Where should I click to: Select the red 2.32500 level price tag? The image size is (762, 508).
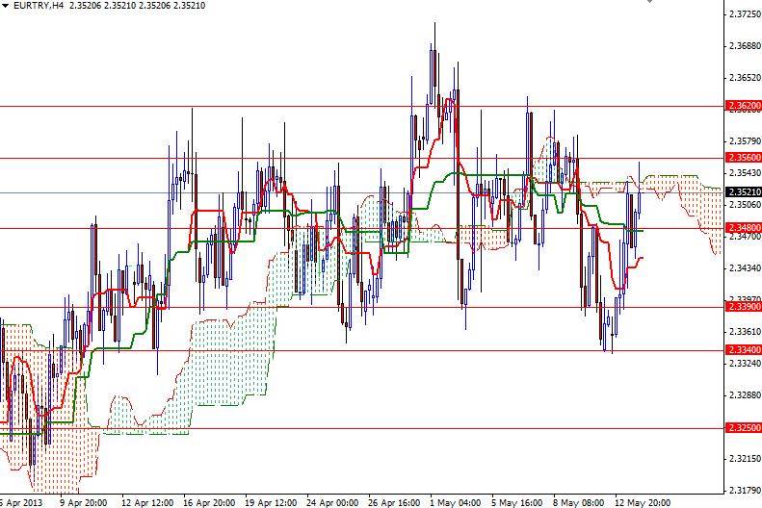(x=744, y=428)
